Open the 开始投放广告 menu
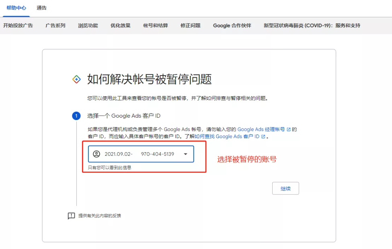This screenshot has height=249, width=392. click(18, 26)
